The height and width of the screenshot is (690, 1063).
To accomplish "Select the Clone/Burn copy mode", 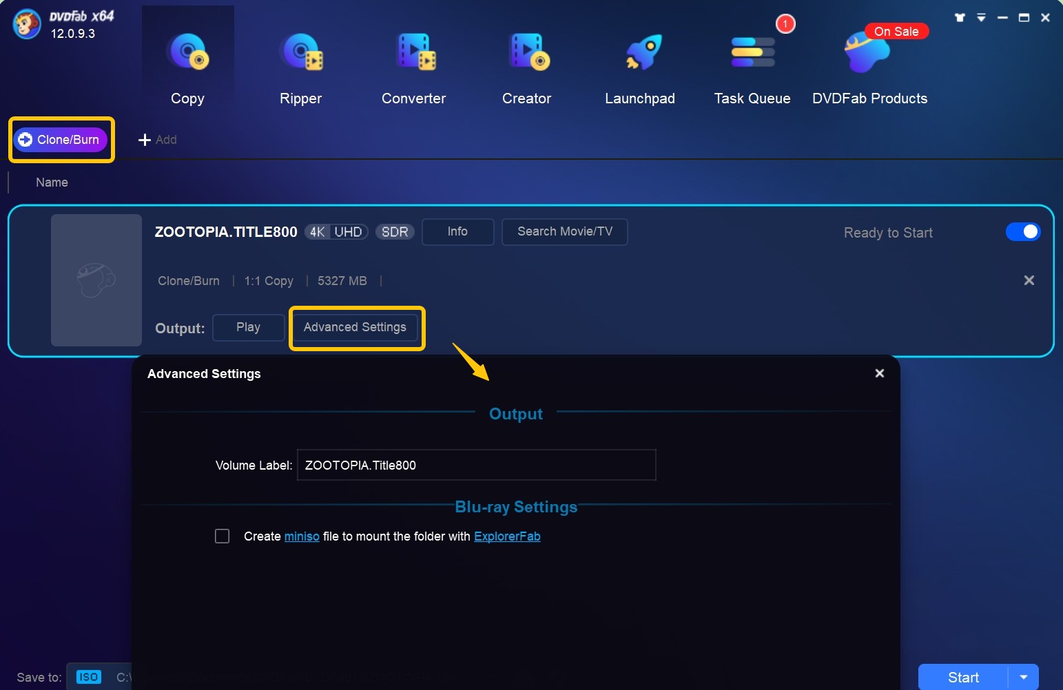I will pos(61,140).
